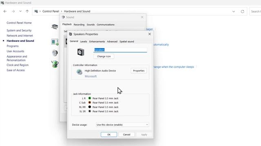Click the Speakers name text field
Viewport: 261px width, 146px height.
(x=120, y=50)
